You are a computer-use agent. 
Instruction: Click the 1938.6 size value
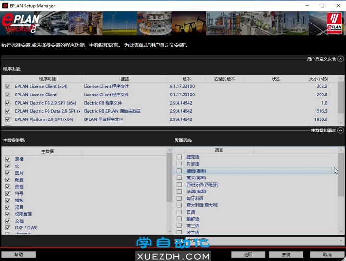coord(321,119)
